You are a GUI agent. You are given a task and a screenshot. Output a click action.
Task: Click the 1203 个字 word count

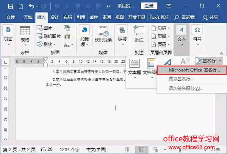pos(70,150)
